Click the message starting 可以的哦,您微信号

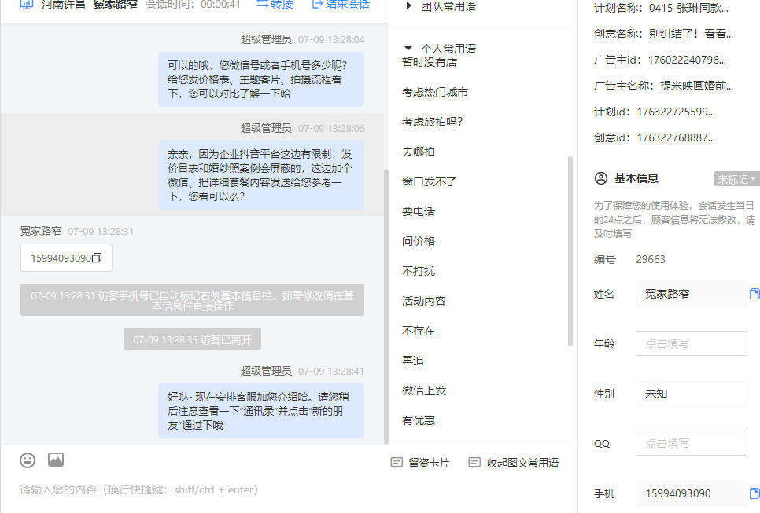260,79
